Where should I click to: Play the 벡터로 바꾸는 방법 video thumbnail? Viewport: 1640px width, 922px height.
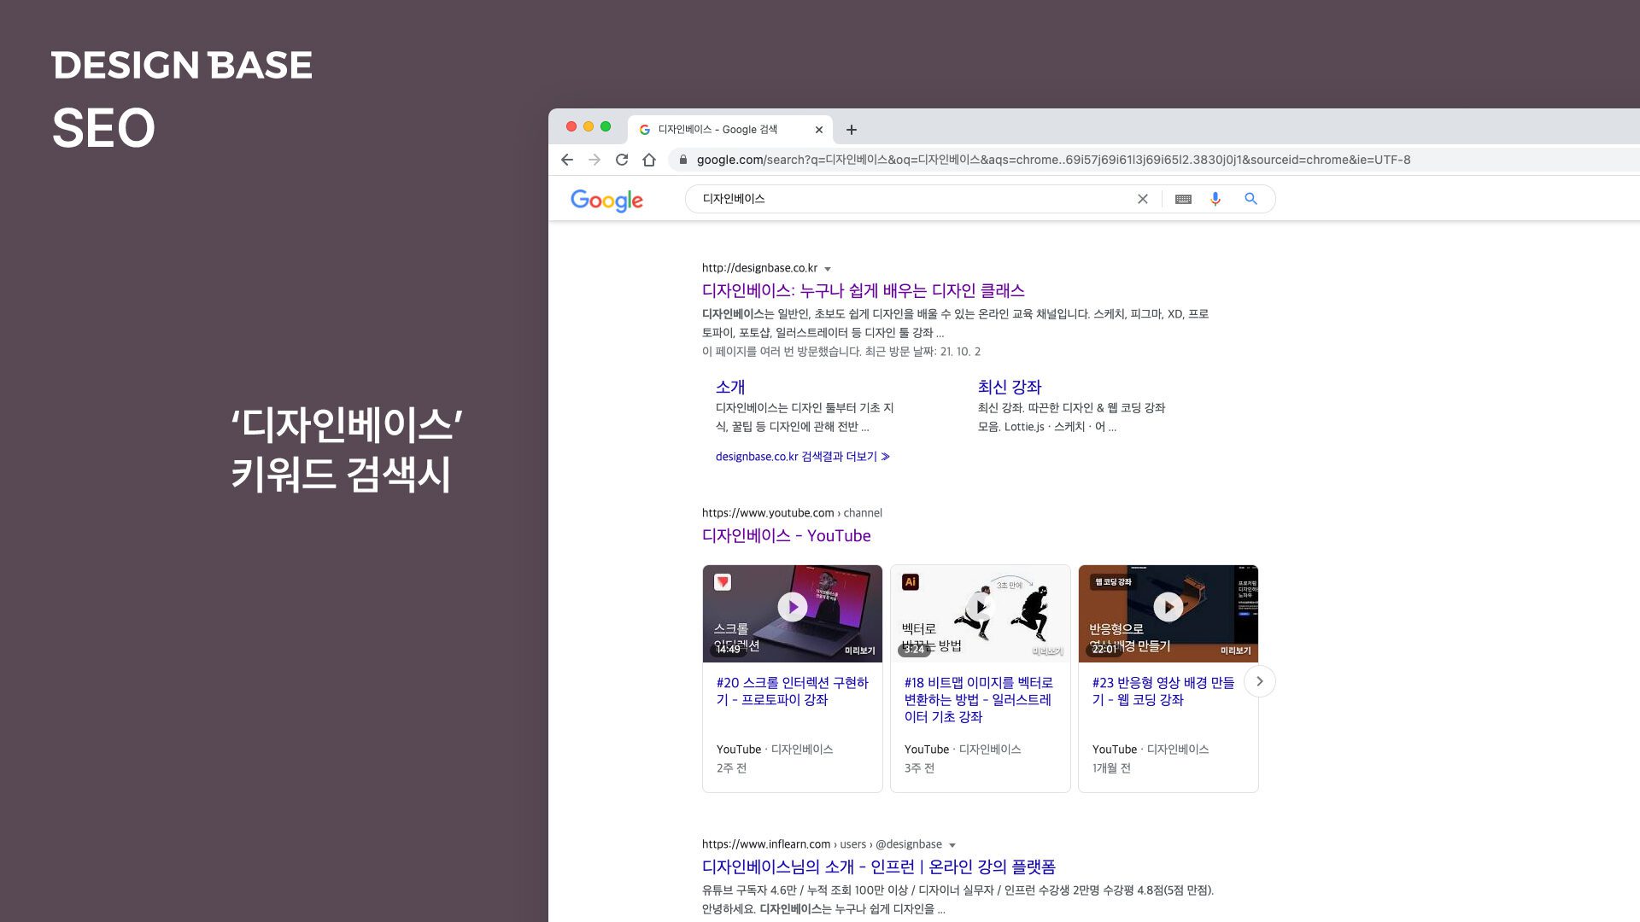[980, 613]
